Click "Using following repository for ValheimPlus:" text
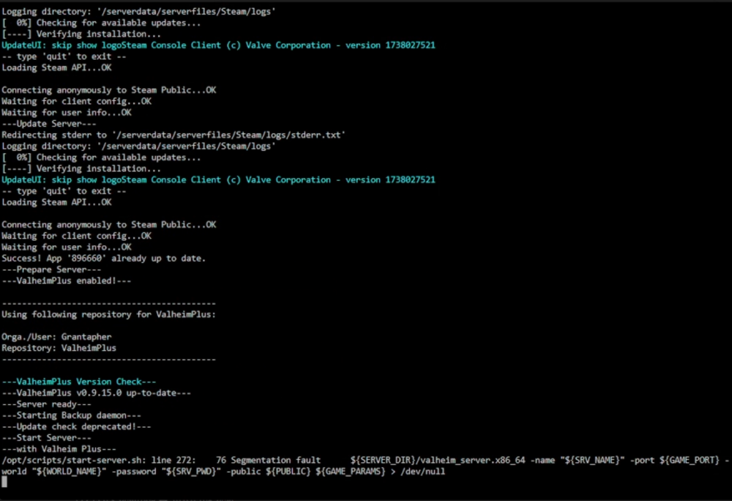Viewport: 732px width, 501px height. coord(109,314)
